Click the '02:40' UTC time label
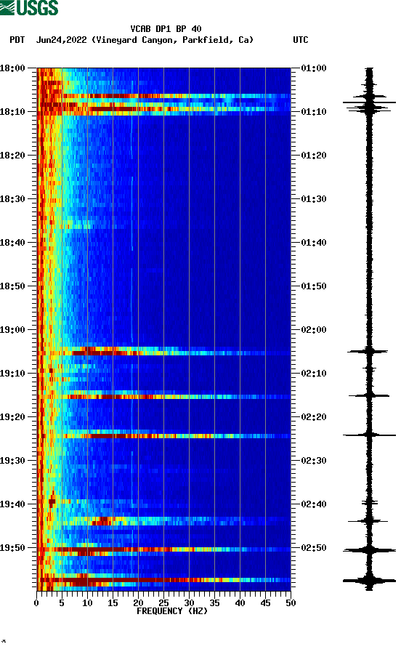 tap(314, 504)
